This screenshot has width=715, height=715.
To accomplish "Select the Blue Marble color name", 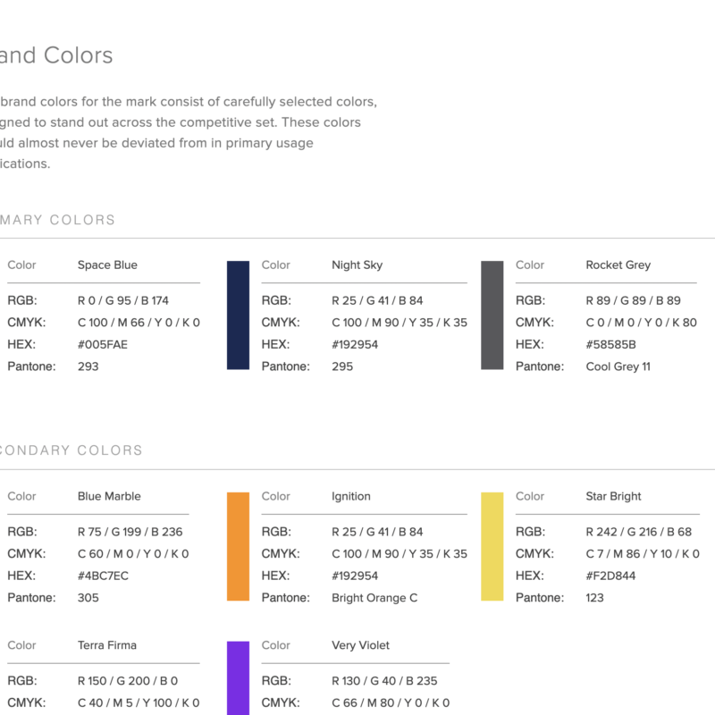I will [x=109, y=496].
